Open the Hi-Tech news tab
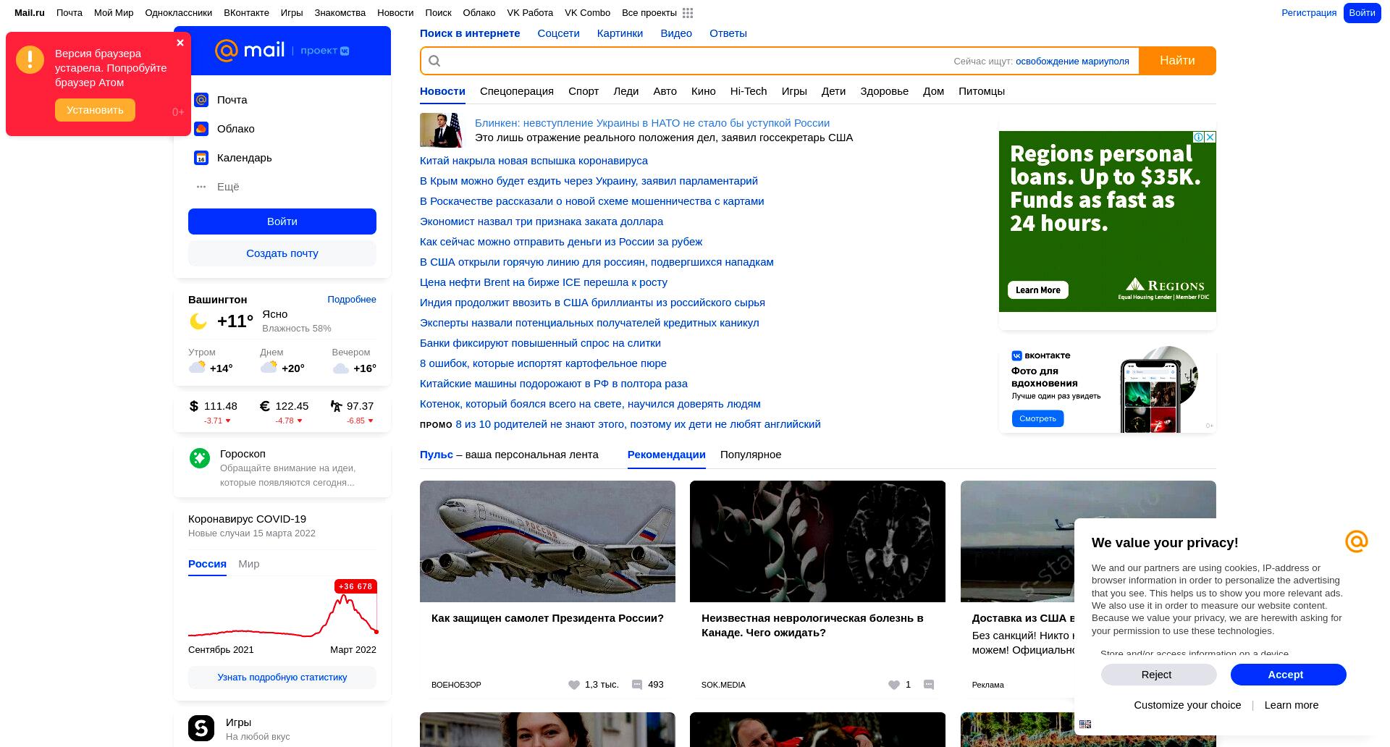 point(749,91)
